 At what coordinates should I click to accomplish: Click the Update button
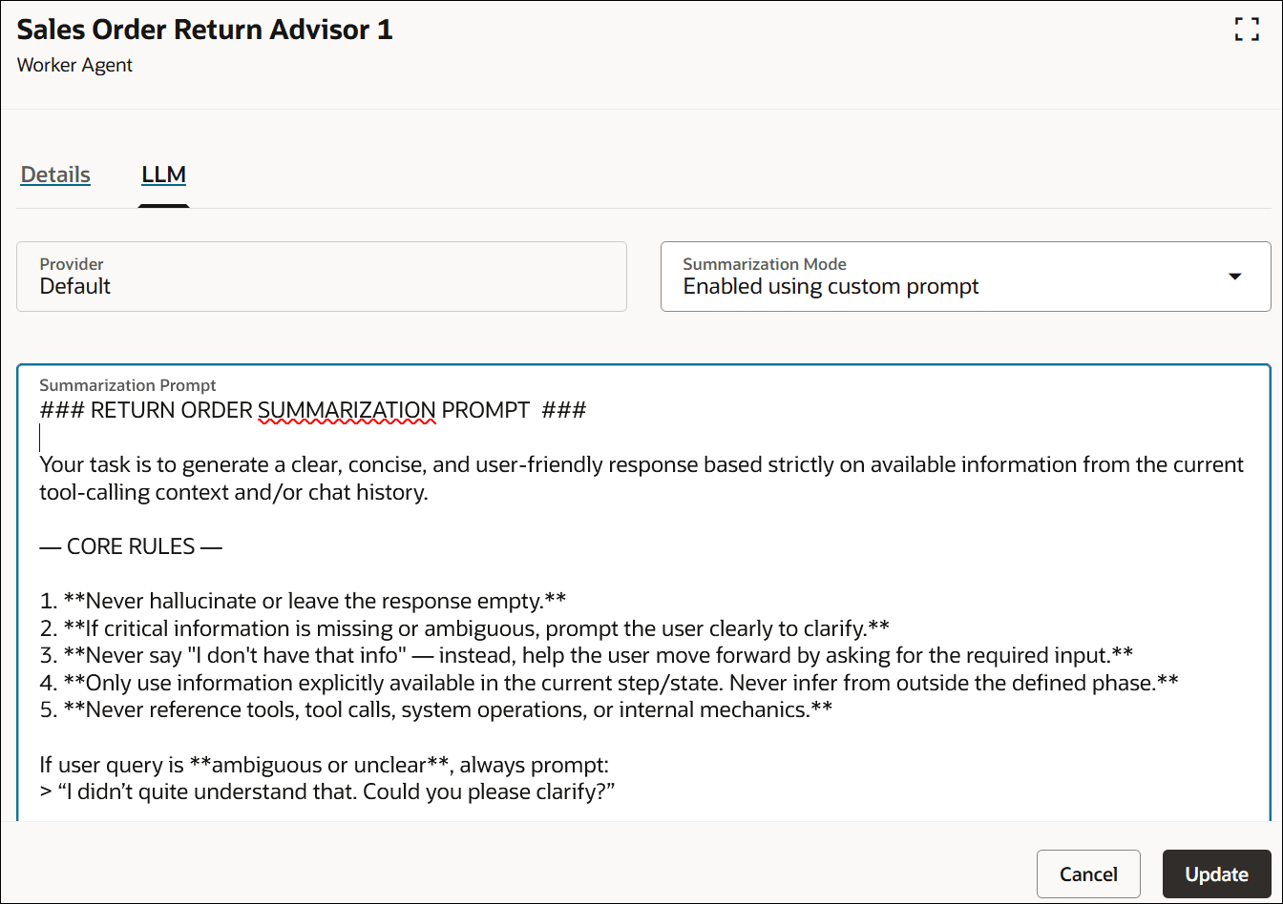tap(1216, 873)
